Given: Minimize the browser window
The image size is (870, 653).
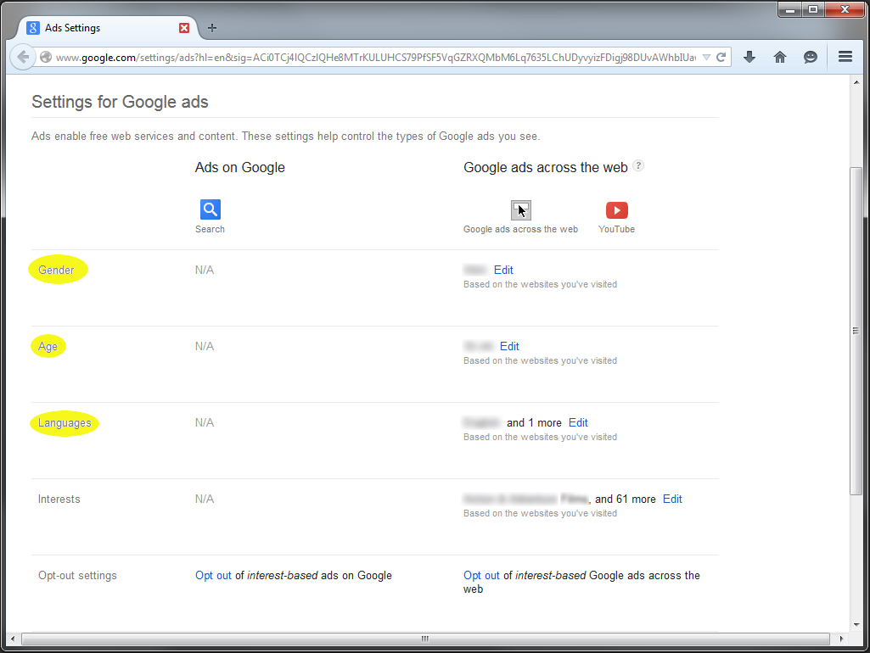Looking at the screenshot, I should coord(790,10).
